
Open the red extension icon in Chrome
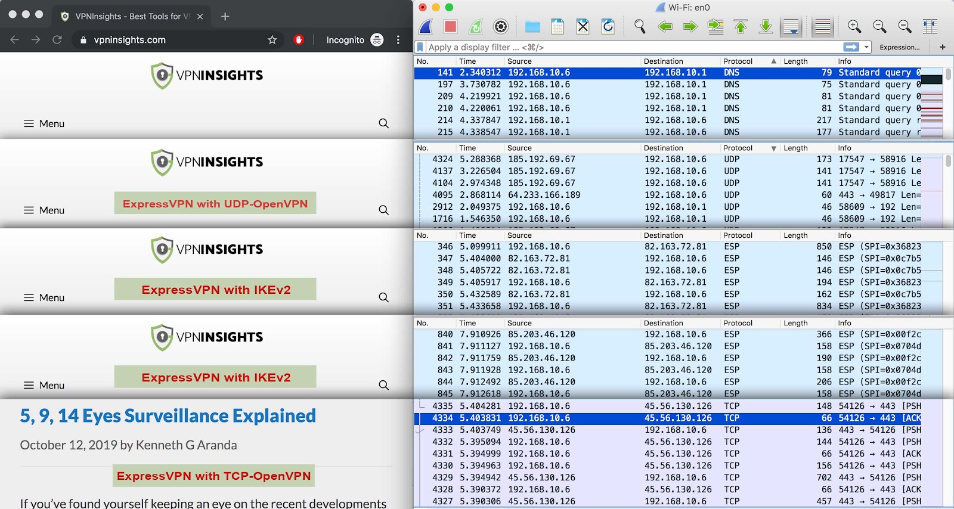(x=299, y=40)
